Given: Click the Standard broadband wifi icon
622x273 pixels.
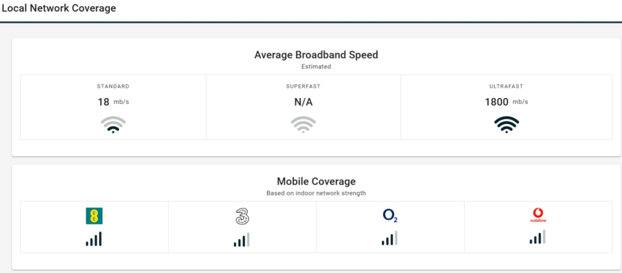Looking at the screenshot, I should pos(113,125).
